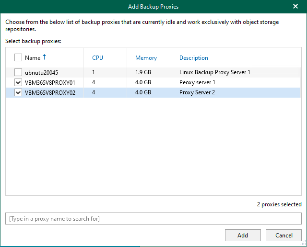This screenshot has height=247, width=307.
Task: Click the Linux Backup Proxy Server 1 description
Action: 214,72
